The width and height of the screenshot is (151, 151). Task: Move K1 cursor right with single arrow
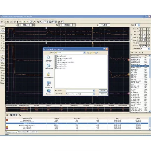click(x=33, y=25)
